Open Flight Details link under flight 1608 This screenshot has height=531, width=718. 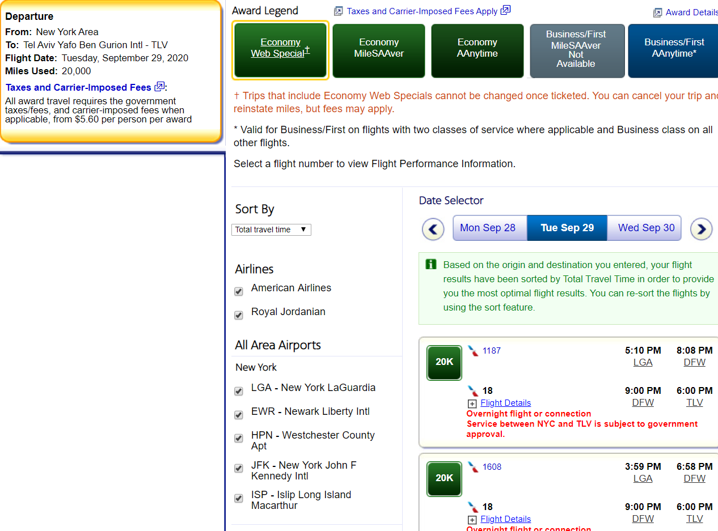click(506, 519)
